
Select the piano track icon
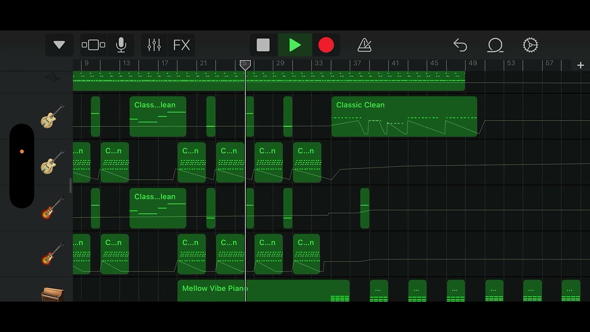53,294
